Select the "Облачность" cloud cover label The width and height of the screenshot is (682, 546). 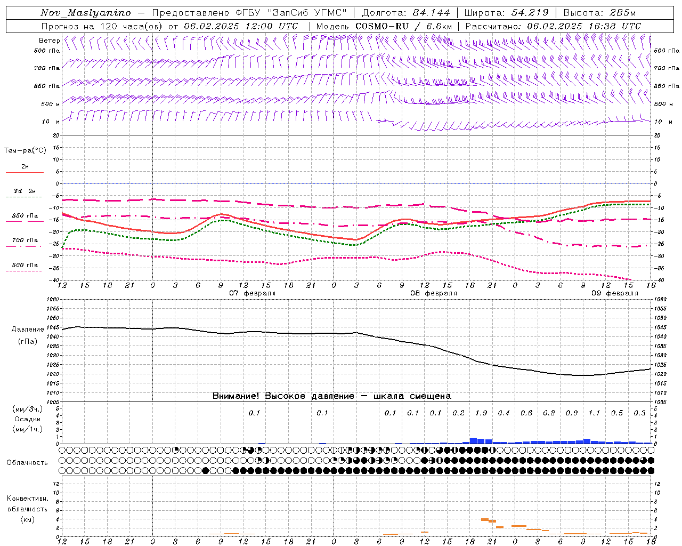(27, 462)
